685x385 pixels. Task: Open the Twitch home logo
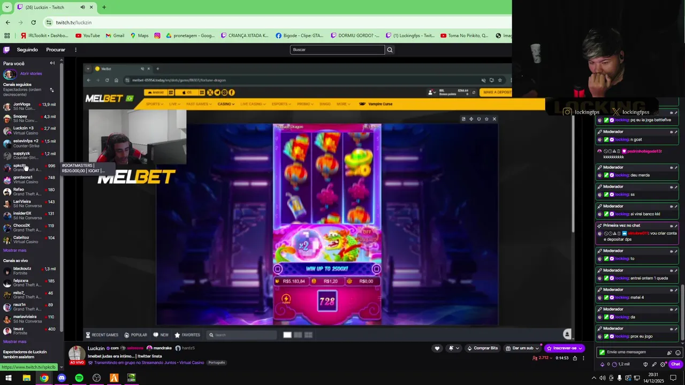pyautogui.click(x=6, y=50)
